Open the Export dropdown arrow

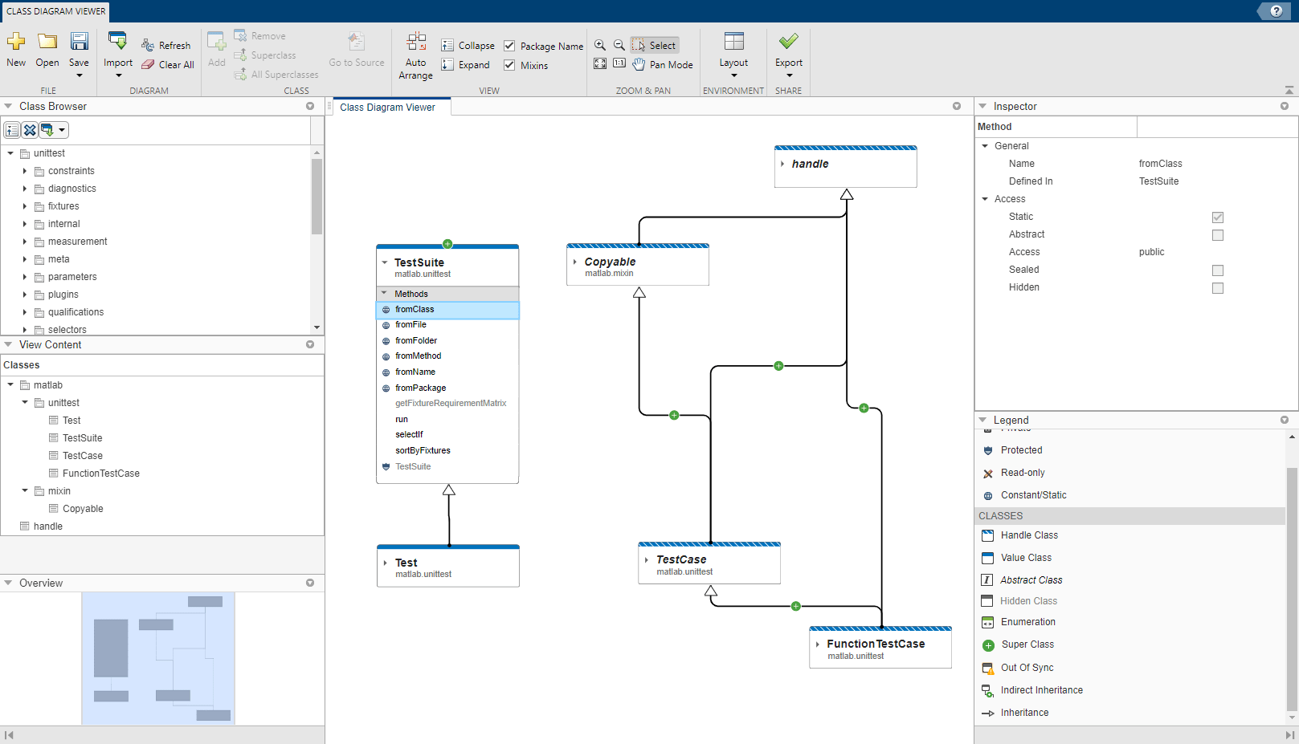[x=788, y=74]
